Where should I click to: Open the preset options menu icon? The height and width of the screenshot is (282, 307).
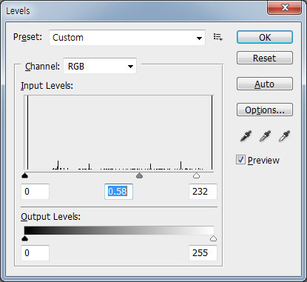pyautogui.click(x=218, y=37)
